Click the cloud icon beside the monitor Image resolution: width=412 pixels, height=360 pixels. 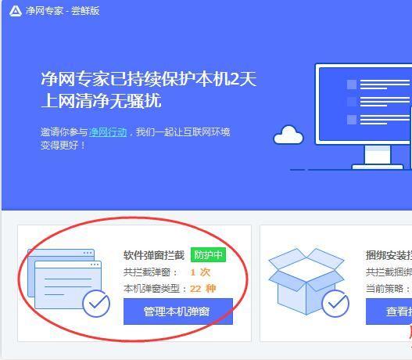(x=288, y=135)
